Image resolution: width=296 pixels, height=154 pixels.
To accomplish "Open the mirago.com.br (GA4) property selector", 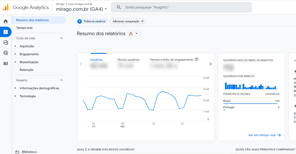I will 81,9.
